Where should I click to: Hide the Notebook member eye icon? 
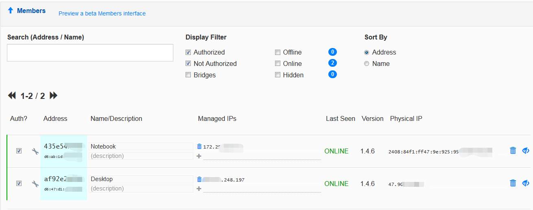526,151
